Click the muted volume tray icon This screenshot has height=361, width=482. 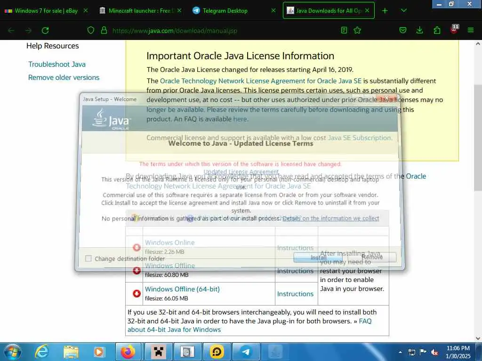pos(434,352)
